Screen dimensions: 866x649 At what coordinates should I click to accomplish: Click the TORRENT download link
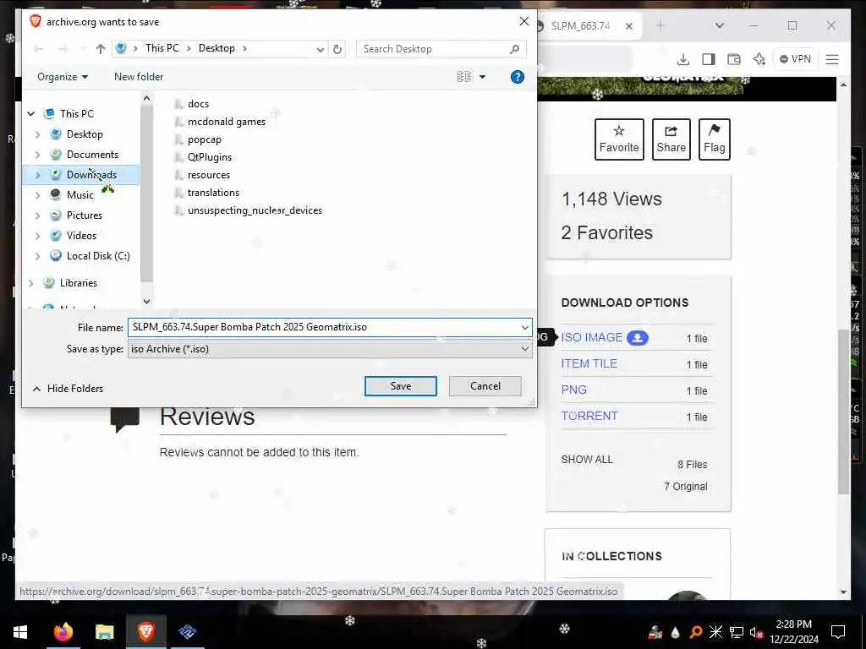(589, 416)
